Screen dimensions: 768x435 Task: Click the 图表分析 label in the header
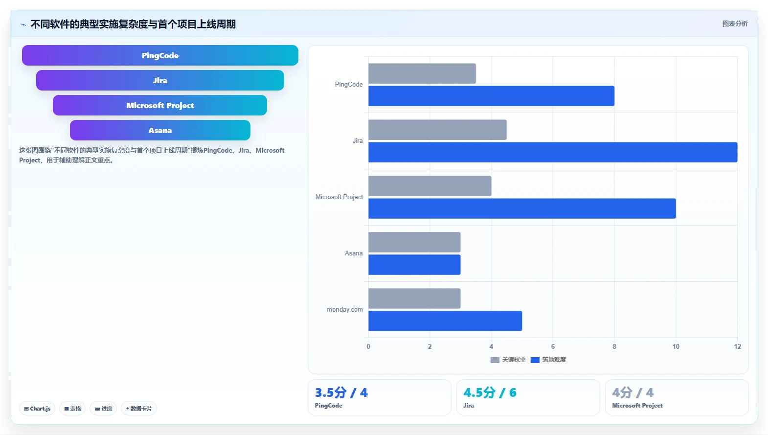(735, 23)
